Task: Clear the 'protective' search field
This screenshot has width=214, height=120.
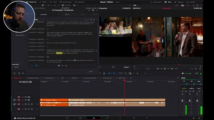Action: [59, 14]
